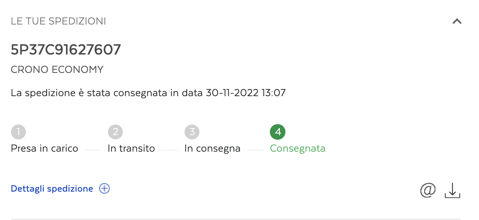The height and width of the screenshot is (220, 479).
Task: Select the In consegna step label
Action: (x=212, y=148)
